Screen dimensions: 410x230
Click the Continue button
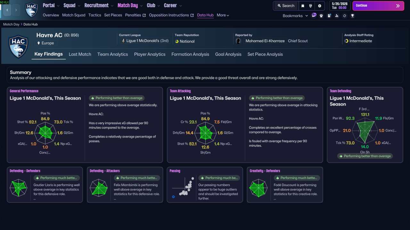point(378,6)
